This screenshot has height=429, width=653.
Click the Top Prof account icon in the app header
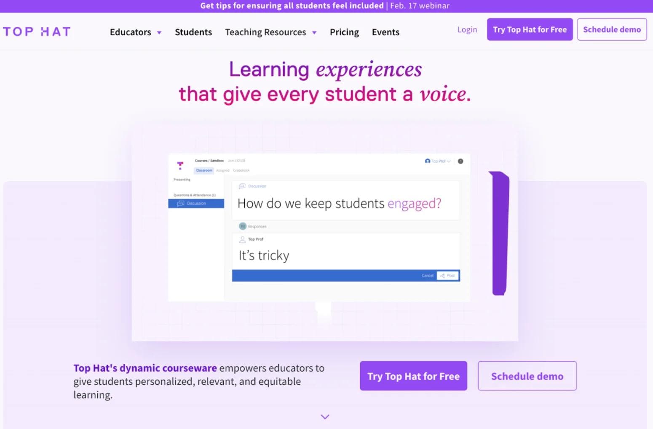point(427,161)
